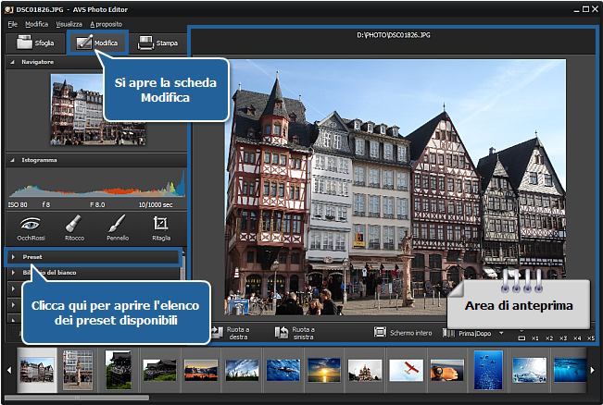The width and height of the screenshot is (603, 405).
Task: Select the wristwatch thumbnail
Action: (x=446, y=370)
